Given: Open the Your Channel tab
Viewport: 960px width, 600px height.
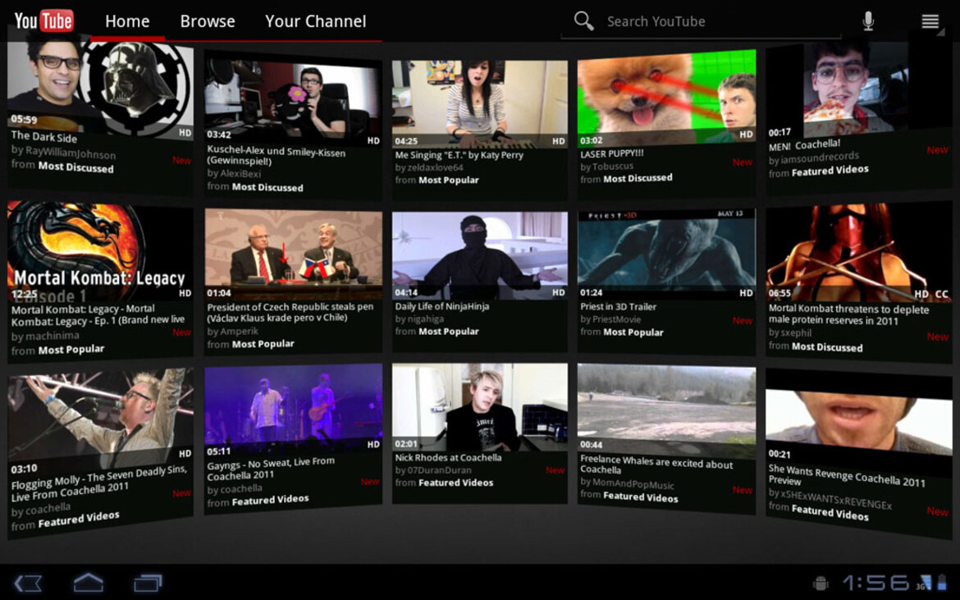Looking at the screenshot, I should (315, 21).
